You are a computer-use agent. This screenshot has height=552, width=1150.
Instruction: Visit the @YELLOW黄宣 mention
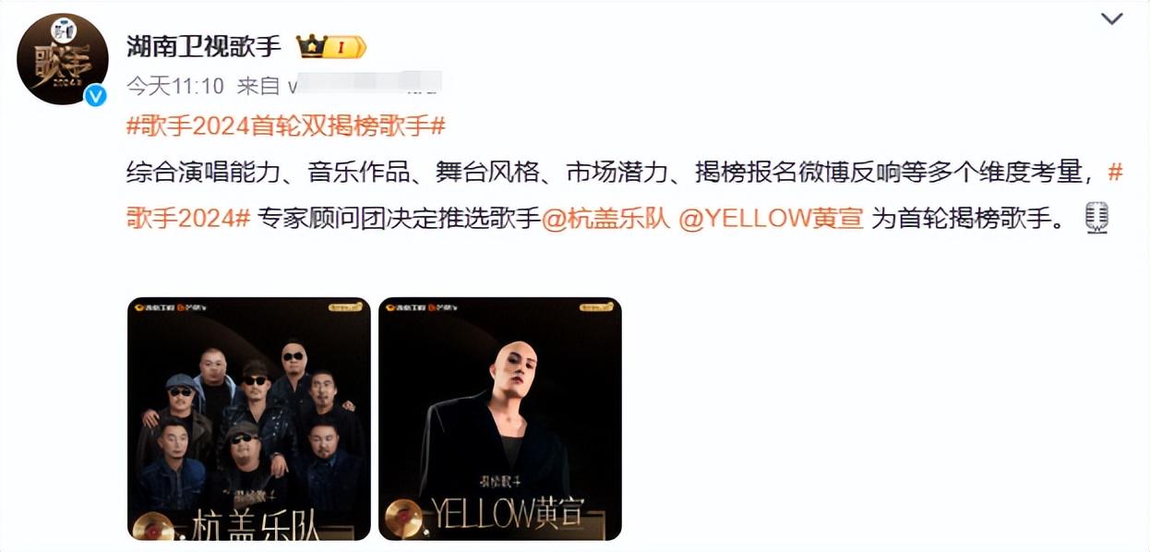click(x=772, y=219)
